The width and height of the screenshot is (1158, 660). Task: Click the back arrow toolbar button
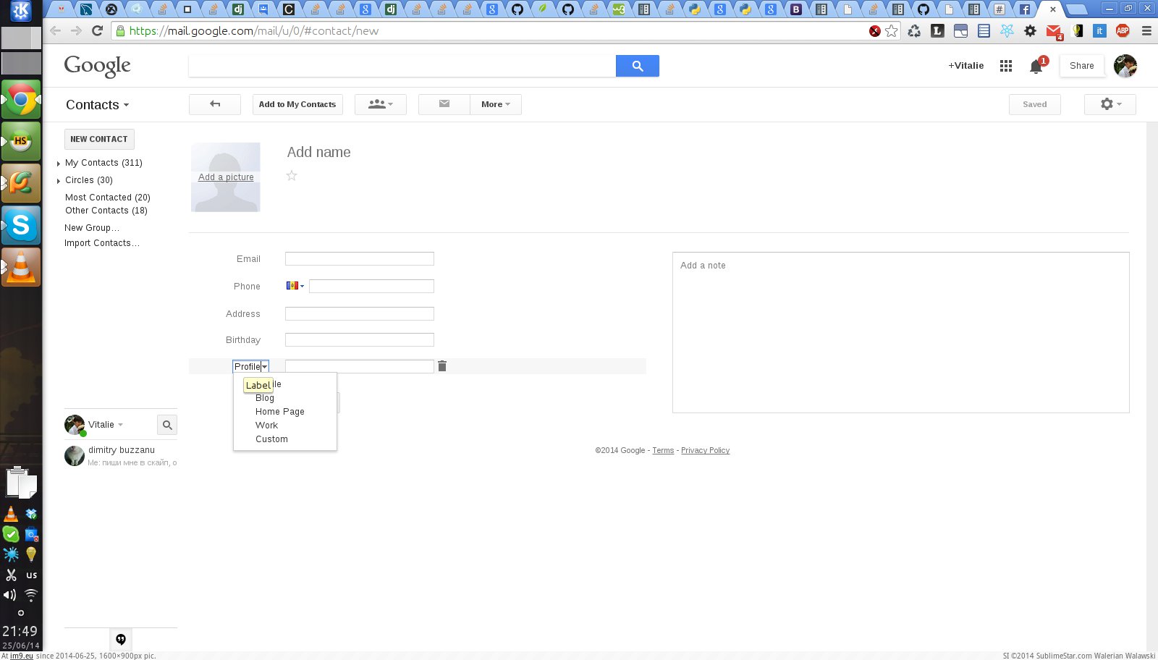coord(215,104)
